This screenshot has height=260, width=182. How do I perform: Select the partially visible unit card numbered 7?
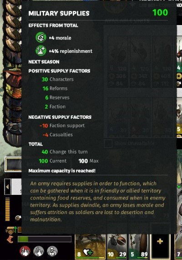click(179, 246)
